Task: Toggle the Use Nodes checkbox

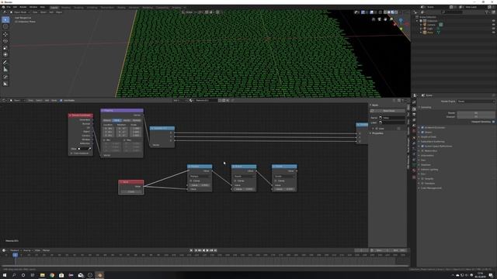Action: pos(61,100)
